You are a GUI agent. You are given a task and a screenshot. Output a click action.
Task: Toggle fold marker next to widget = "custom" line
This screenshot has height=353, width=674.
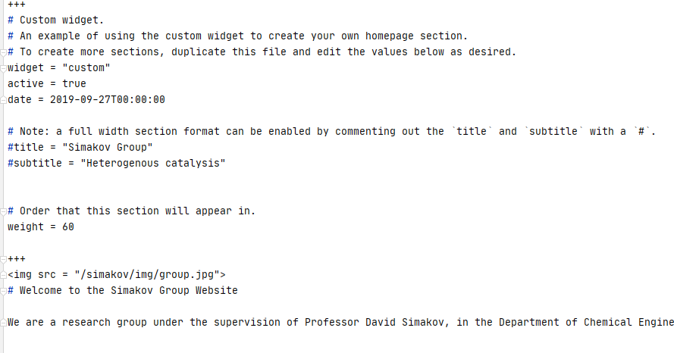3,68
